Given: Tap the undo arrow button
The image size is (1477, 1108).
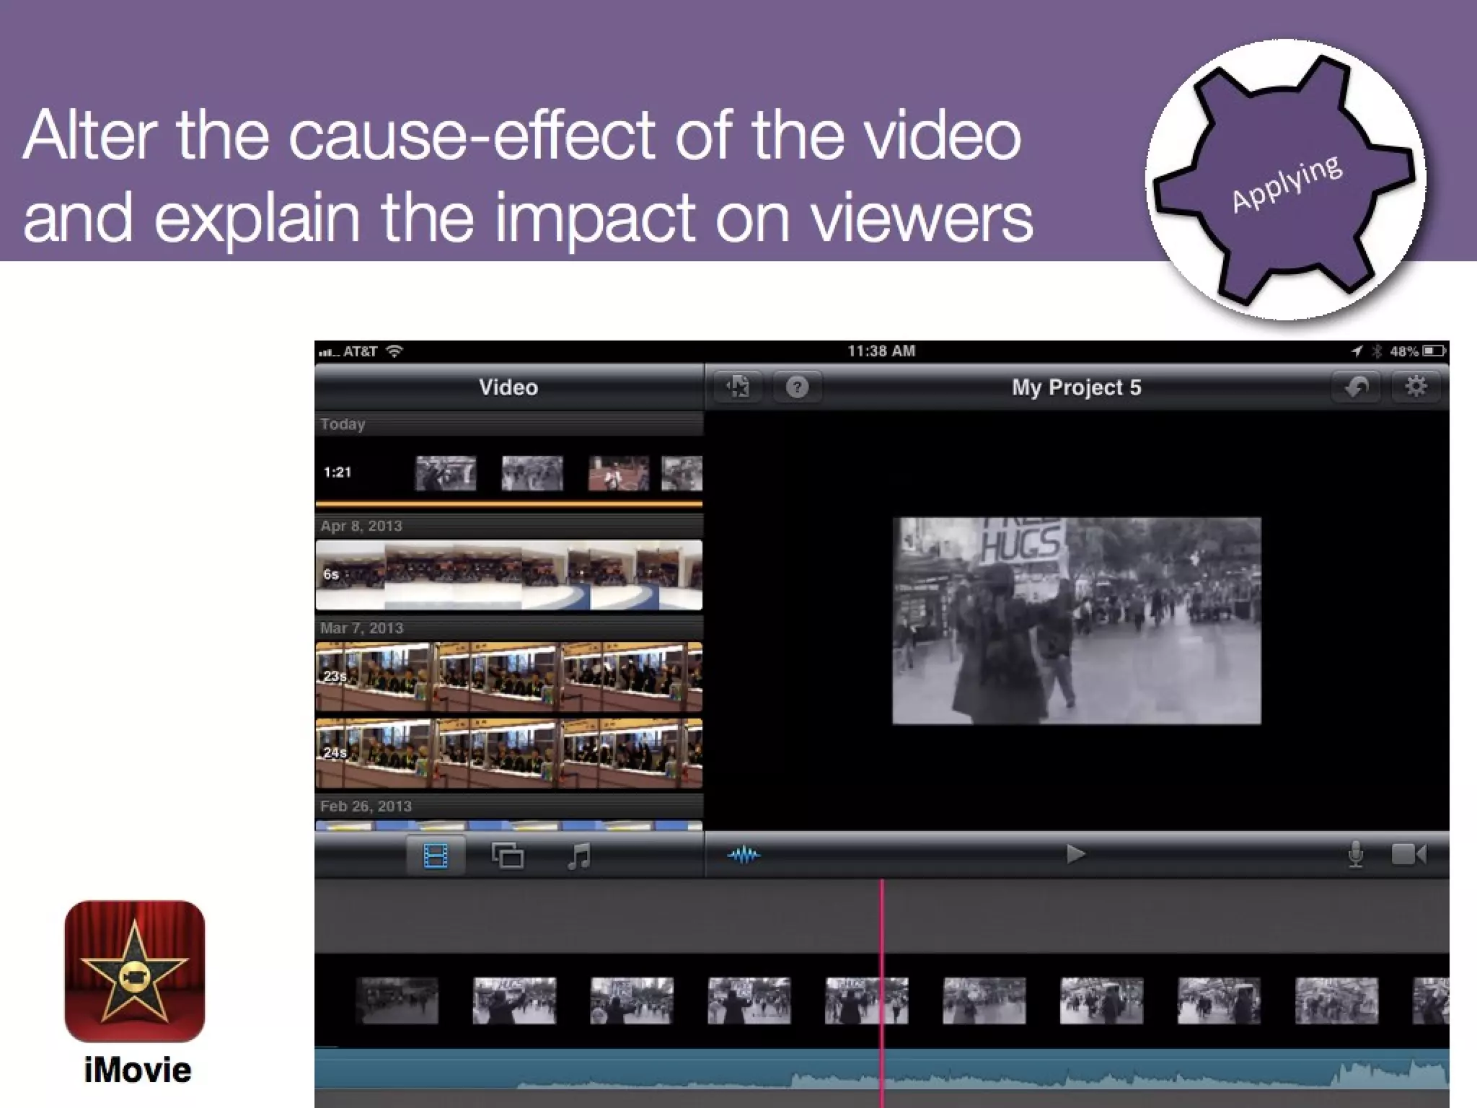Looking at the screenshot, I should [1356, 387].
